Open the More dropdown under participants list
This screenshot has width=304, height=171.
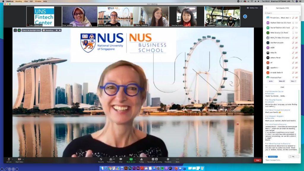pos(293,81)
